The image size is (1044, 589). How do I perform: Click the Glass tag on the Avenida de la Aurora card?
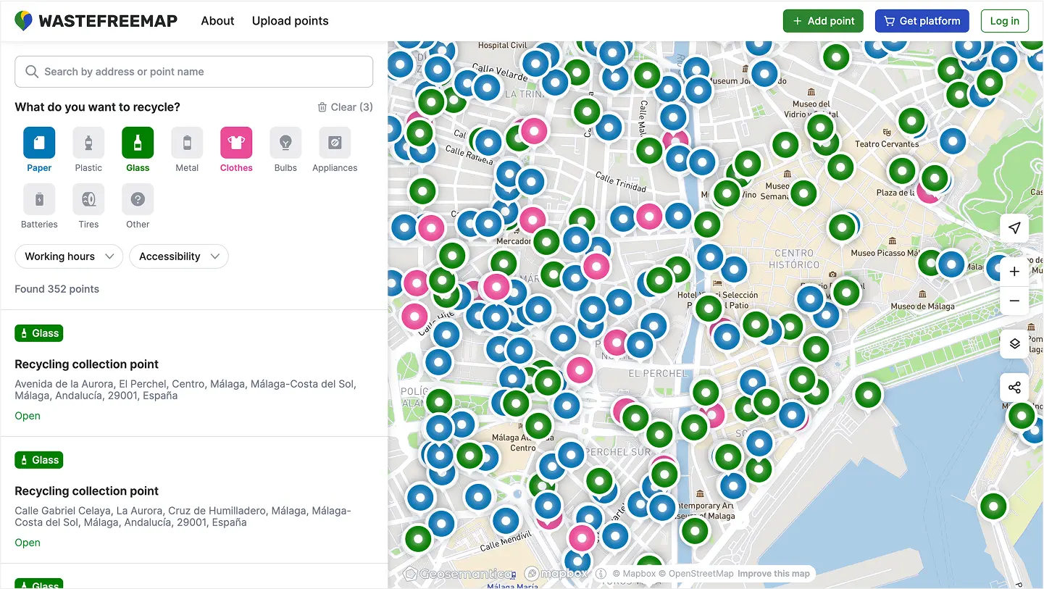[39, 333]
